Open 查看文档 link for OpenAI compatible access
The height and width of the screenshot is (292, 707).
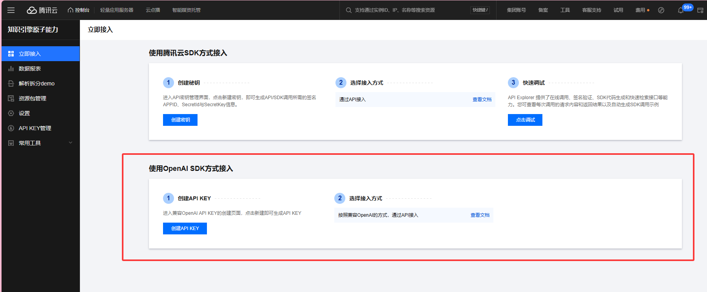480,215
